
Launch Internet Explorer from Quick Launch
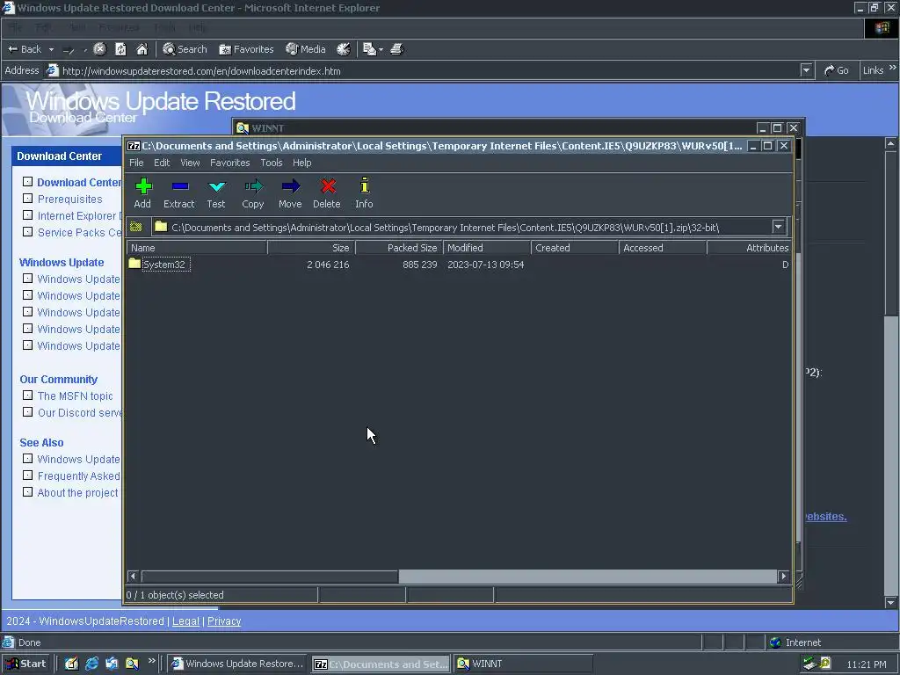(x=91, y=664)
